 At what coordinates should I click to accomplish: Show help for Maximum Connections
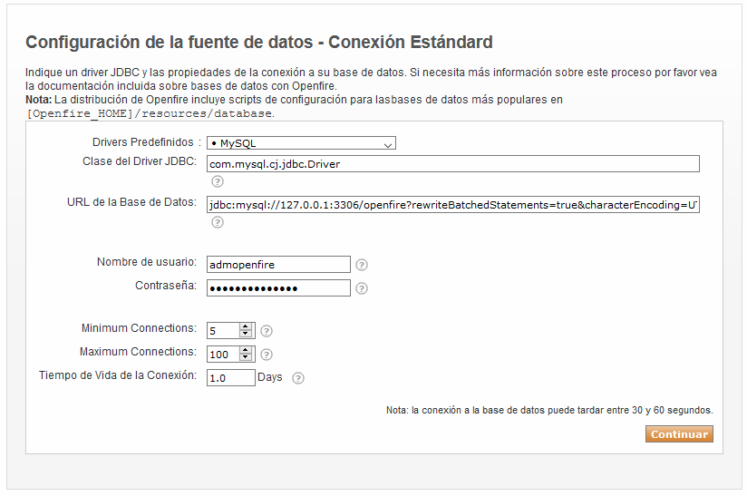click(267, 355)
